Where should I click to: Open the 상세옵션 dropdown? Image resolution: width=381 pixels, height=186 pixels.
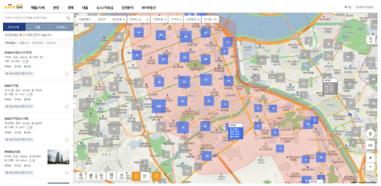193,20
